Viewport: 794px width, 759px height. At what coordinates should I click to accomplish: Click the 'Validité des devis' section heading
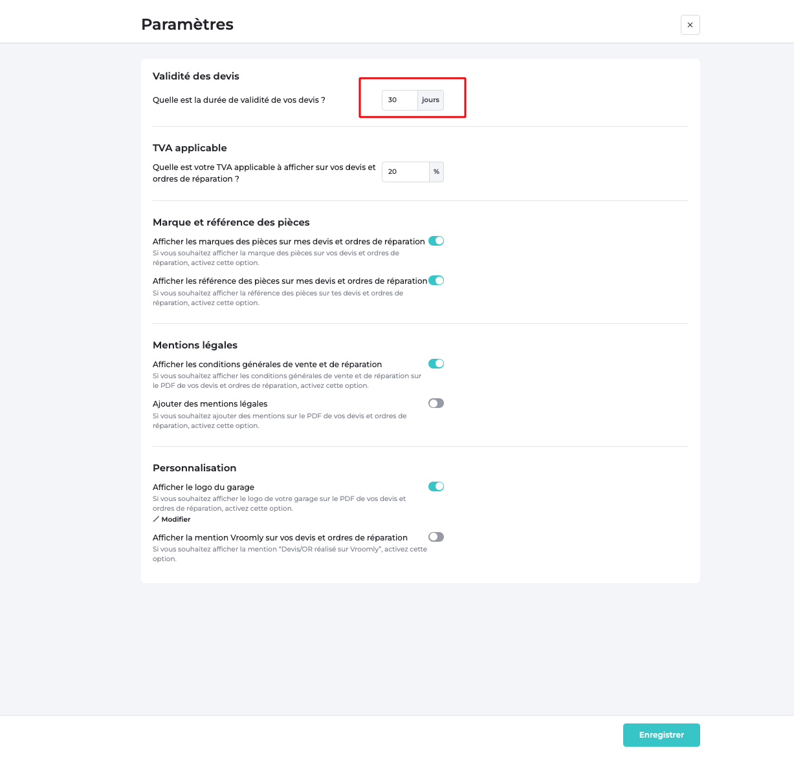pos(196,76)
